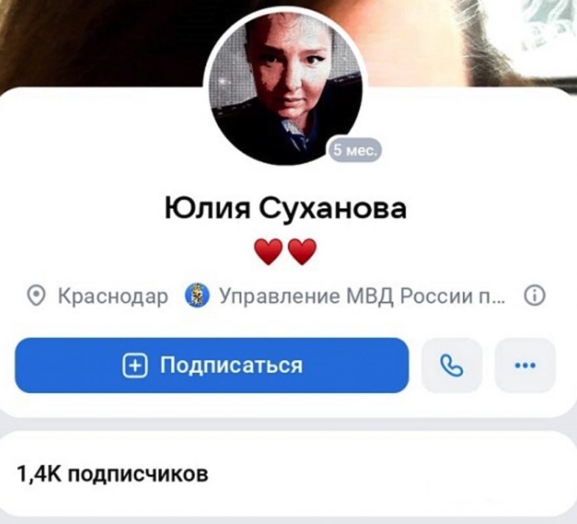Open the round profile avatar photo

pyautogui.click(x=286, y=88)
